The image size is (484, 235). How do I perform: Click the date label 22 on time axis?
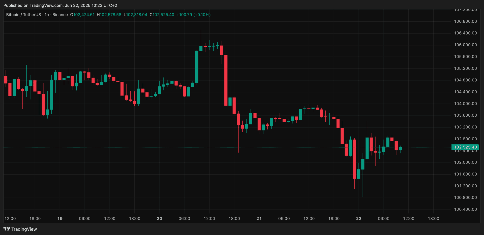click(x=358, y=218)
